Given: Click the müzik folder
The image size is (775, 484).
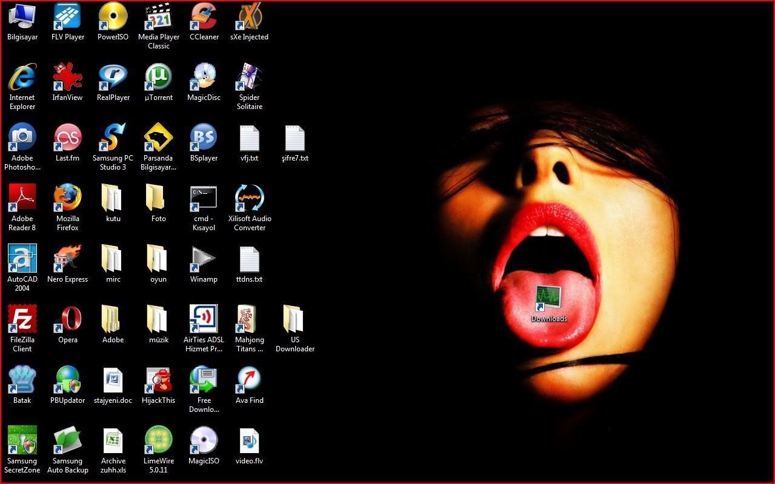Looking at the screenshot, I should click(158, 320).
